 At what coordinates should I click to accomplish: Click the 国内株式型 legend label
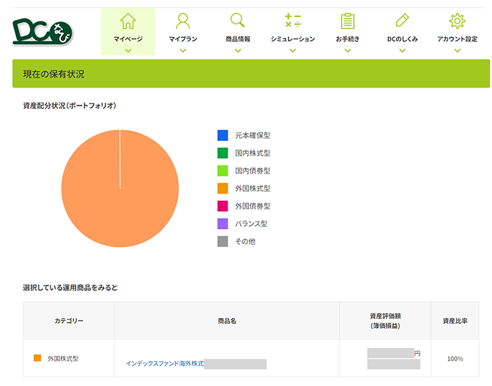[253, 153]
